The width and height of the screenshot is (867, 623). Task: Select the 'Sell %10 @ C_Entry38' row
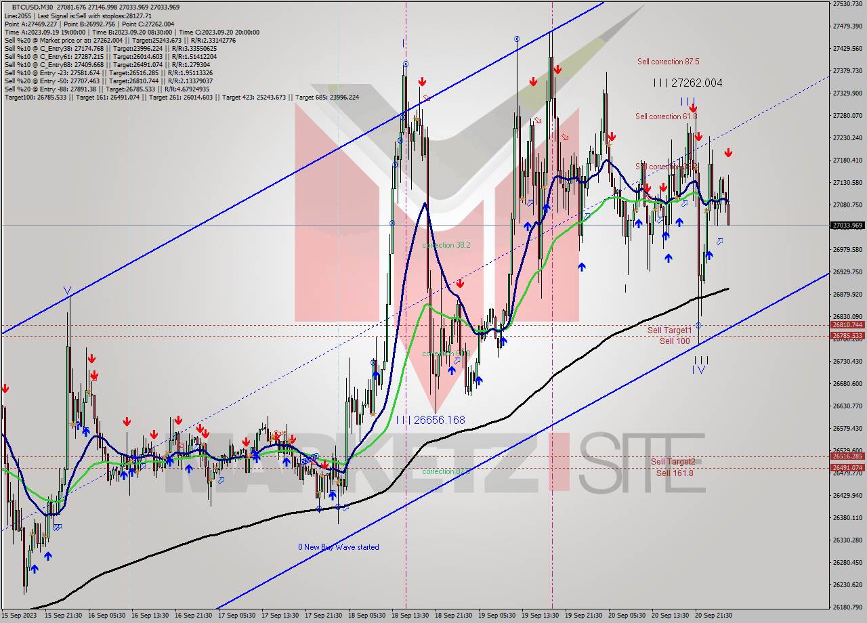[110, 48]
